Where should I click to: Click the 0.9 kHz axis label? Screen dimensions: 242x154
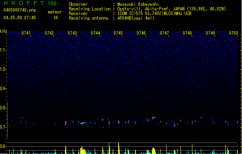click(x=3, y=89)
